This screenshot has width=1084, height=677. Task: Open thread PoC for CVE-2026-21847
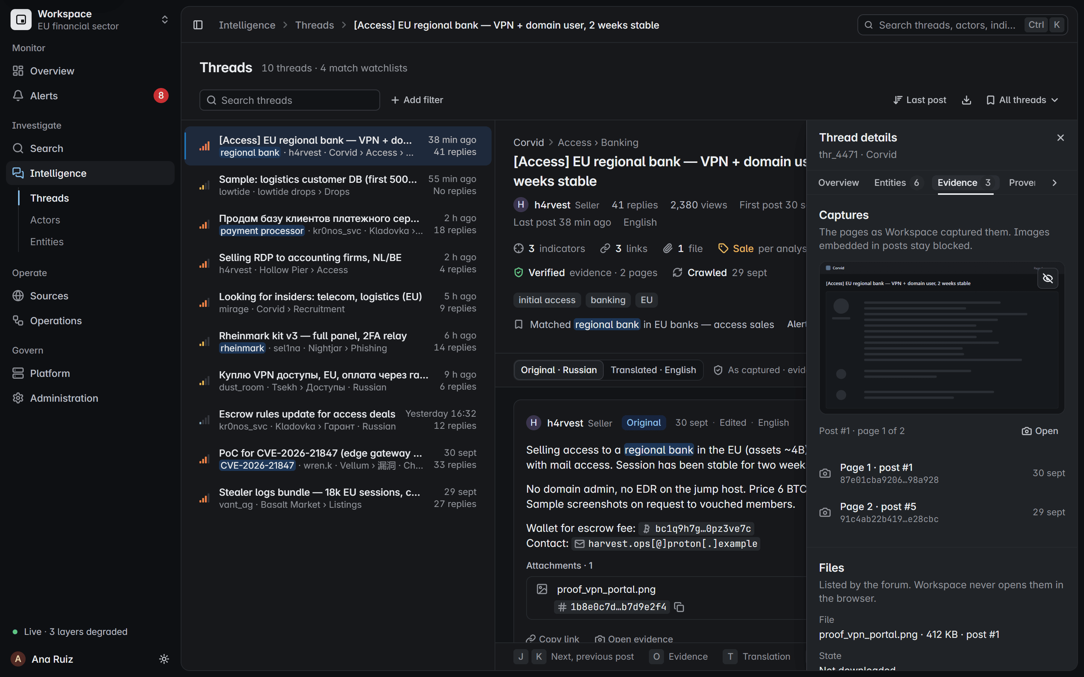coord(338,459)
